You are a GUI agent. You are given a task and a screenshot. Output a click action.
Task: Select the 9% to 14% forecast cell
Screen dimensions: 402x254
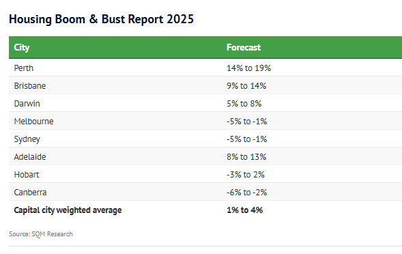coord(246,86)
